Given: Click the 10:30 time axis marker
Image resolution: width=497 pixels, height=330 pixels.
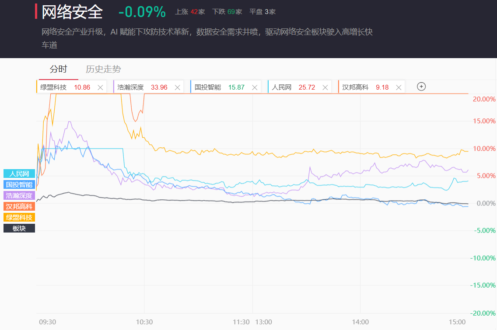Looking at the screenshot, I should (x=144, y=322).
